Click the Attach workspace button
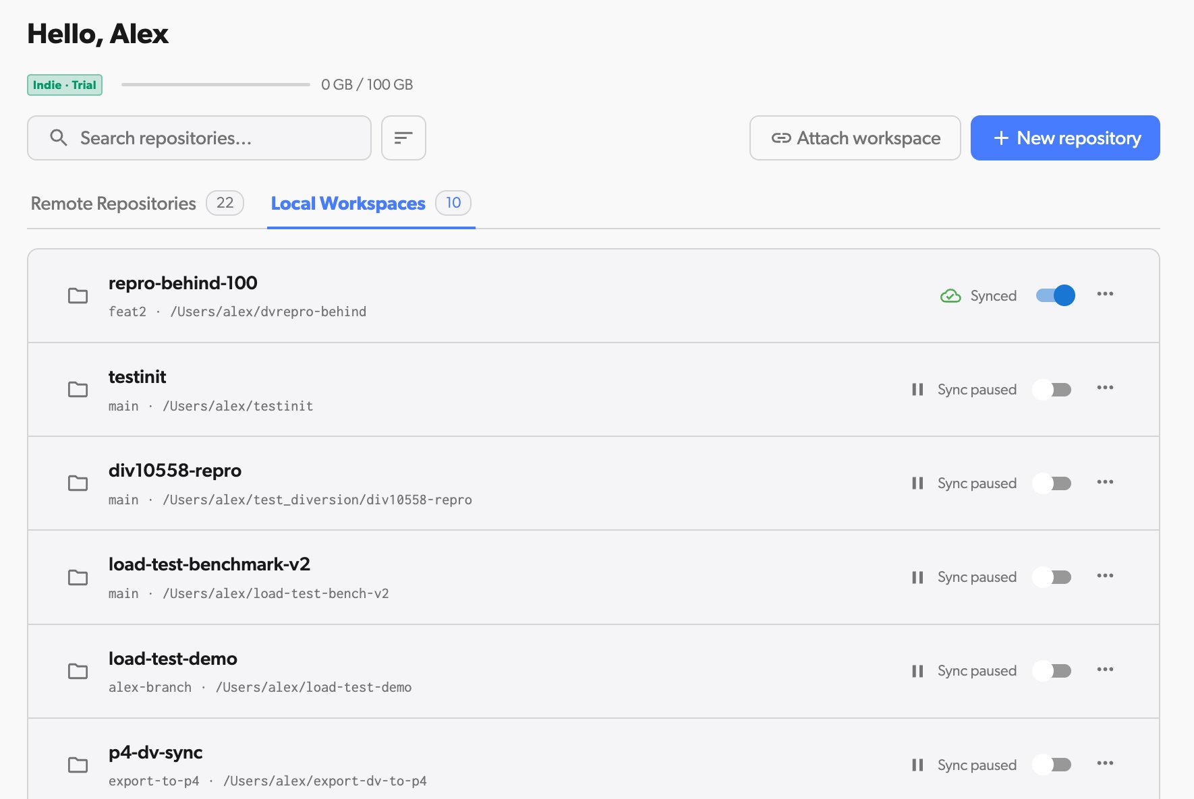 [855, 138]
